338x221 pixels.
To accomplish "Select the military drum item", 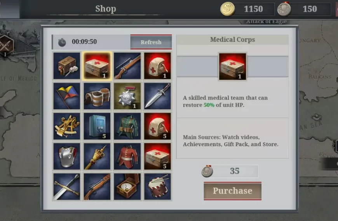I will pyautogui.click(x=158, y=186).
